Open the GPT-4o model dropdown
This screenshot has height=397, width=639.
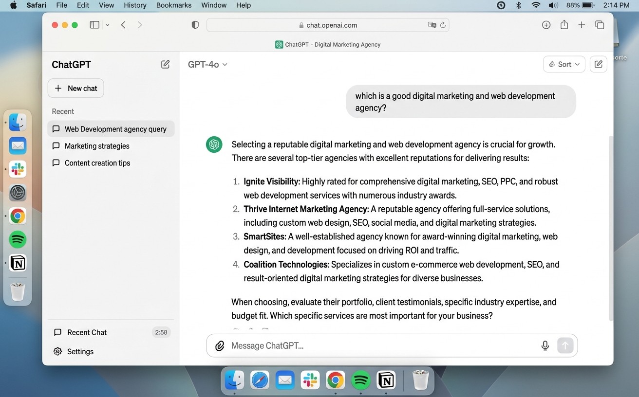click(x=207, y=64)
